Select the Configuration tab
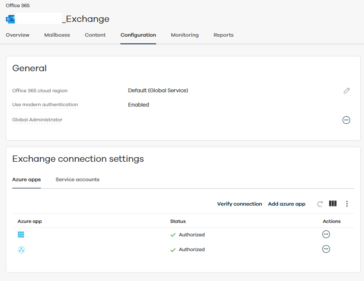Viewport: 364px width, 281px height. point(138,35)
